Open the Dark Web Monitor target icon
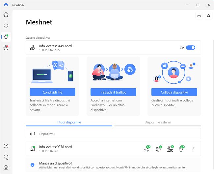This screenshot has width=214, height=174. [6, 48]
